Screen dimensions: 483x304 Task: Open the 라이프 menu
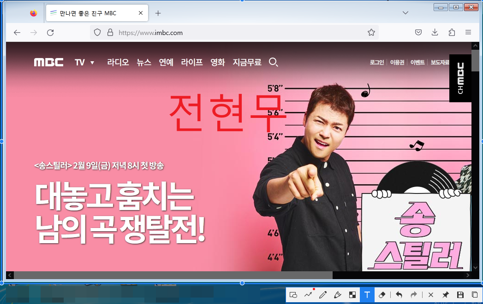192,63
